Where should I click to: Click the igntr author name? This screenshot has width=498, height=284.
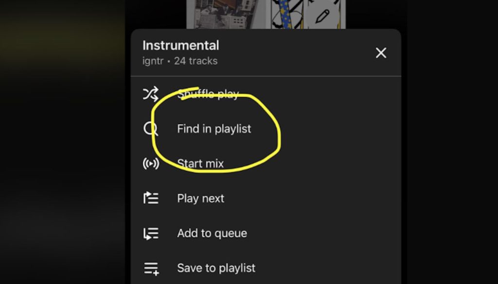(153, 61)
